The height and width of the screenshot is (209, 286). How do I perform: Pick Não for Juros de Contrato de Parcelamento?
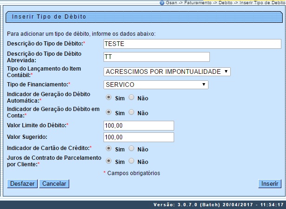(131, 161)
